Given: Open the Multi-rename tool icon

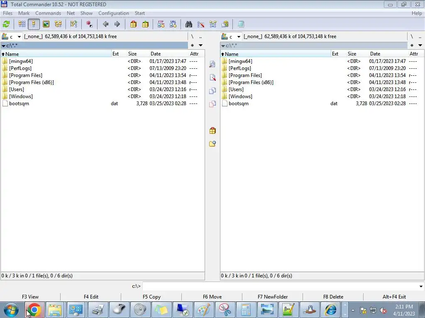Looking at the screenshot, I should click(201, 24).
